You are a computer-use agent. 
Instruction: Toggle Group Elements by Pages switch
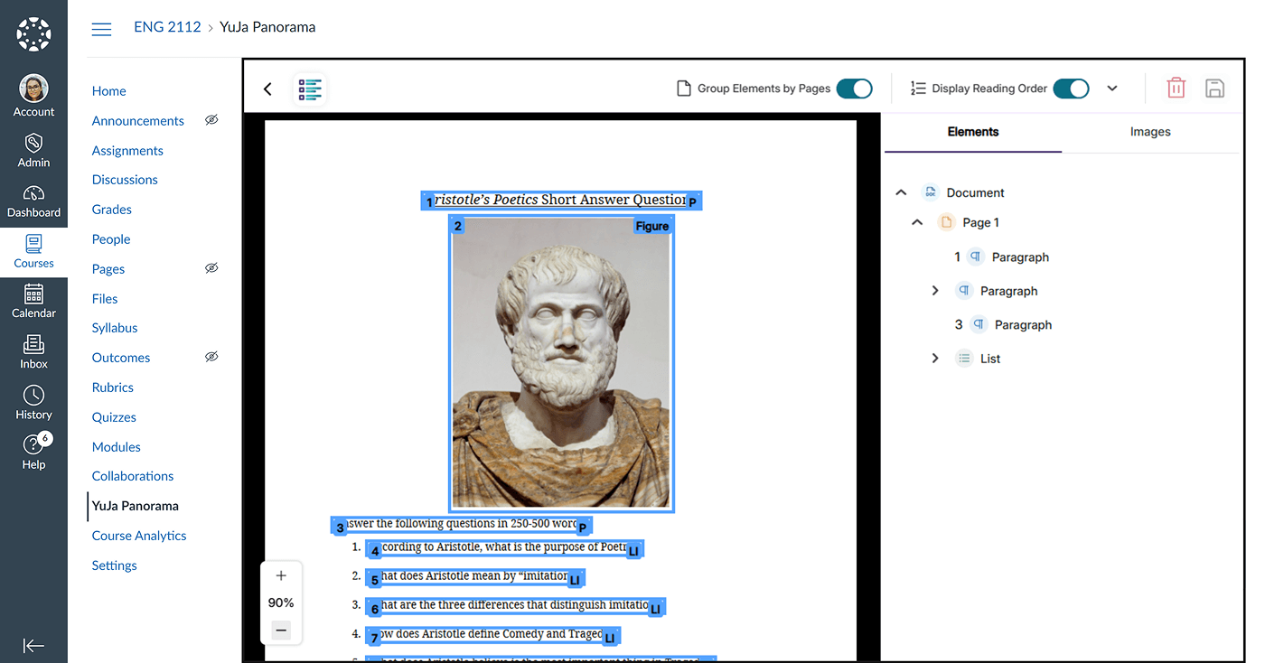coord(854,89)
